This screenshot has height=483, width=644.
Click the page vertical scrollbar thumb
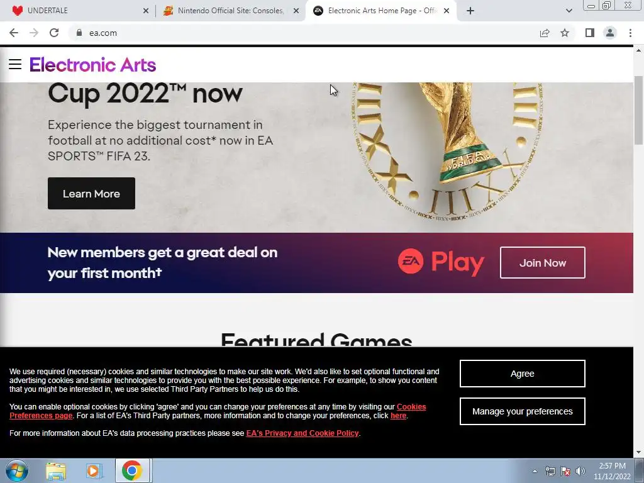[x=638, y=110]
